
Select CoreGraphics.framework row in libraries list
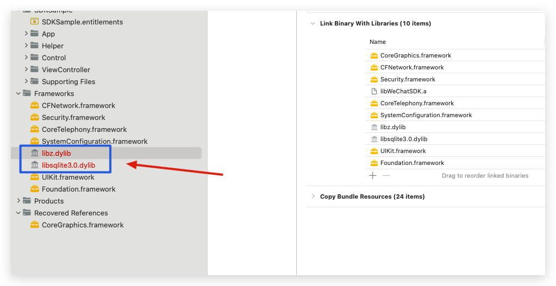(455, 55)
